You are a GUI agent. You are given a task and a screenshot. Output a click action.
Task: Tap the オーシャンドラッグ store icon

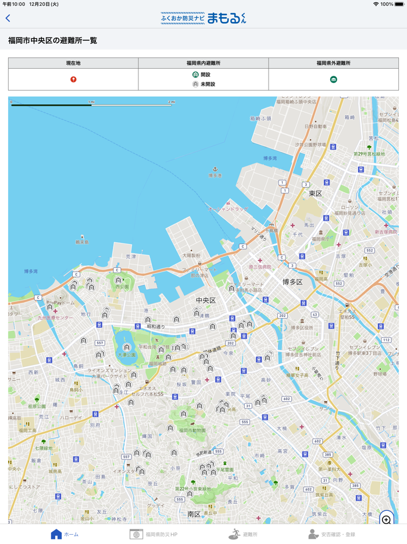pyautogui.click(x=228, y=203)
